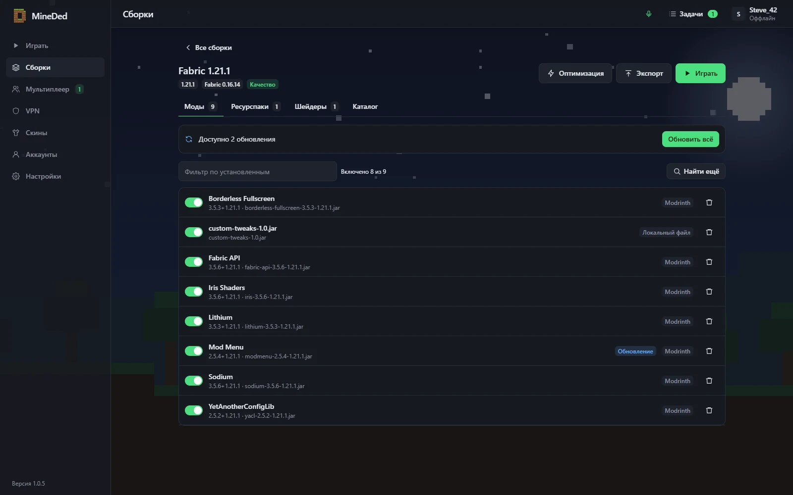Open the Задачи tasks list
Viewport: 793px width, 495px height.
point(693,14)
